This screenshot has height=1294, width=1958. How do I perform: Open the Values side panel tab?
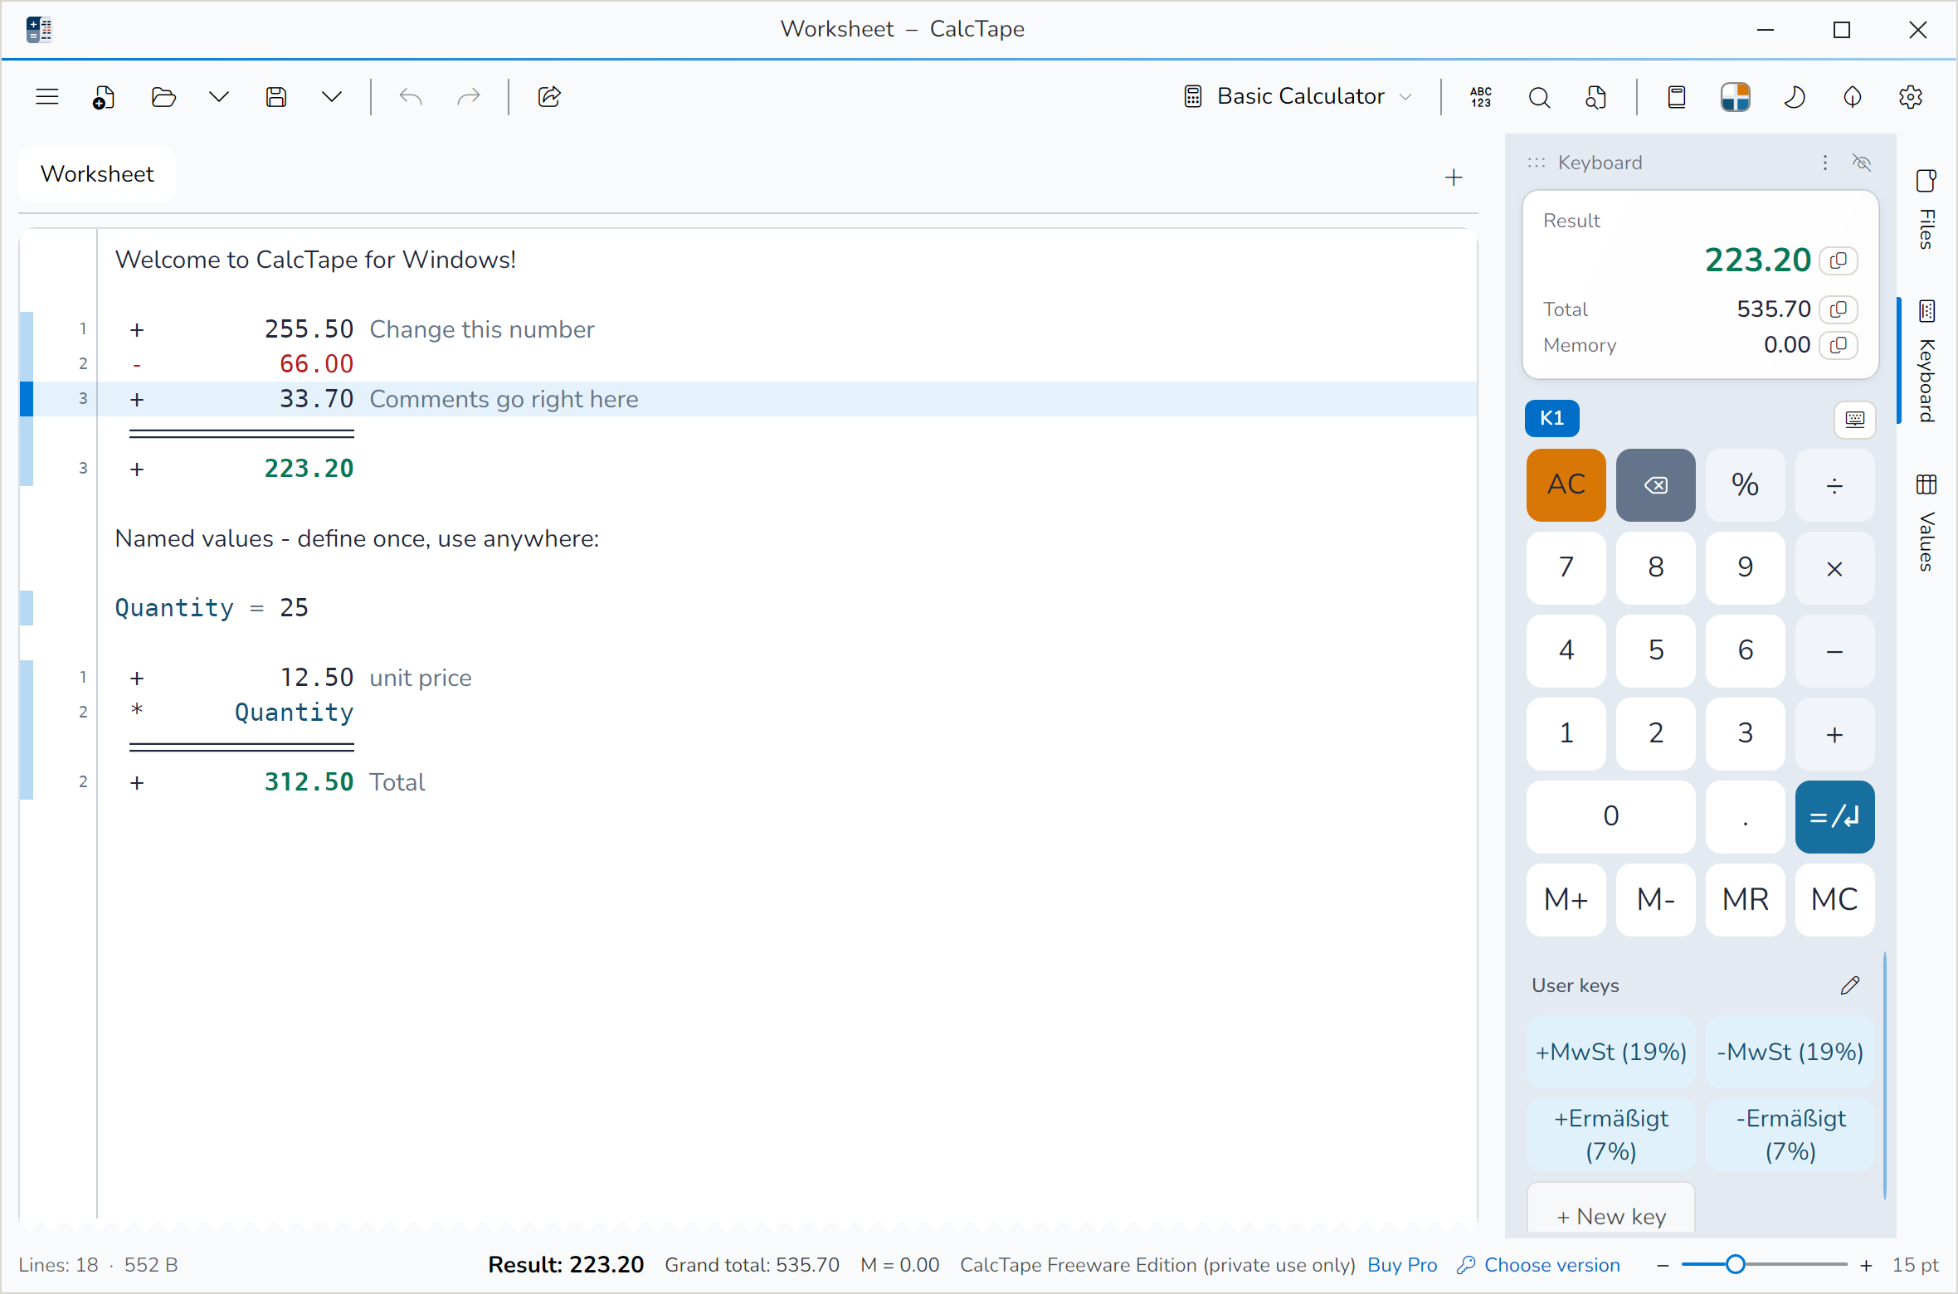1926,523
